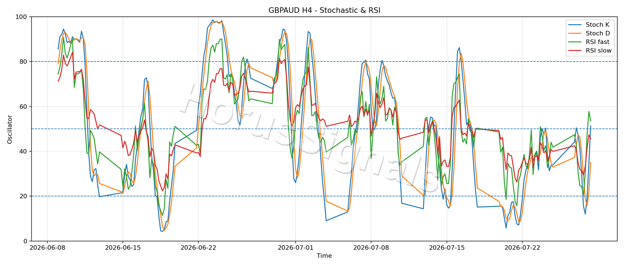This screenshot has height=267, width=624.
Task: Click the y-axis value 100
Action: pyautogui.click(x=21, y=17)
